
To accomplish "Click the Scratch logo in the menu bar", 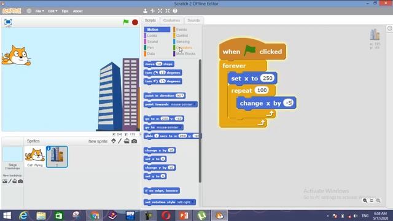I will pos(12,11).
